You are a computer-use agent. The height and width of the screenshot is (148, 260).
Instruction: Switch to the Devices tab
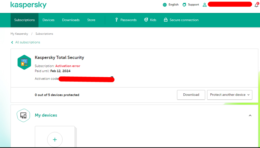[x=48, y=20]
